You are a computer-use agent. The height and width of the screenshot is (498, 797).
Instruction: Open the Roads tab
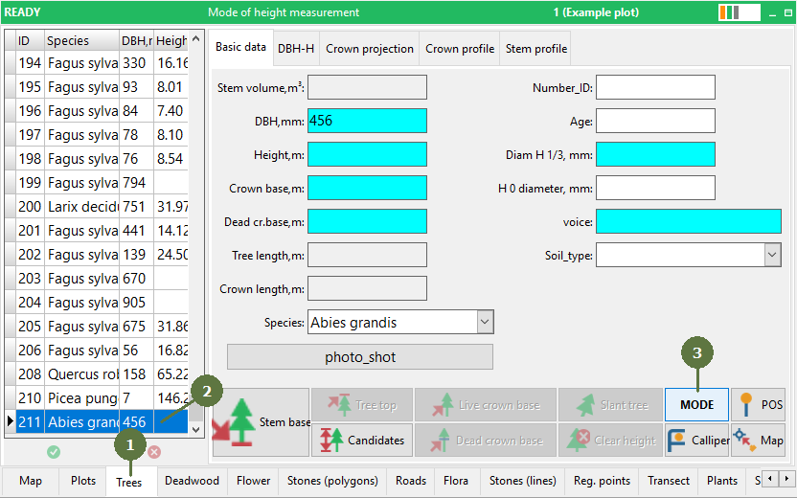pyautogui.click(x=411, y=481)
